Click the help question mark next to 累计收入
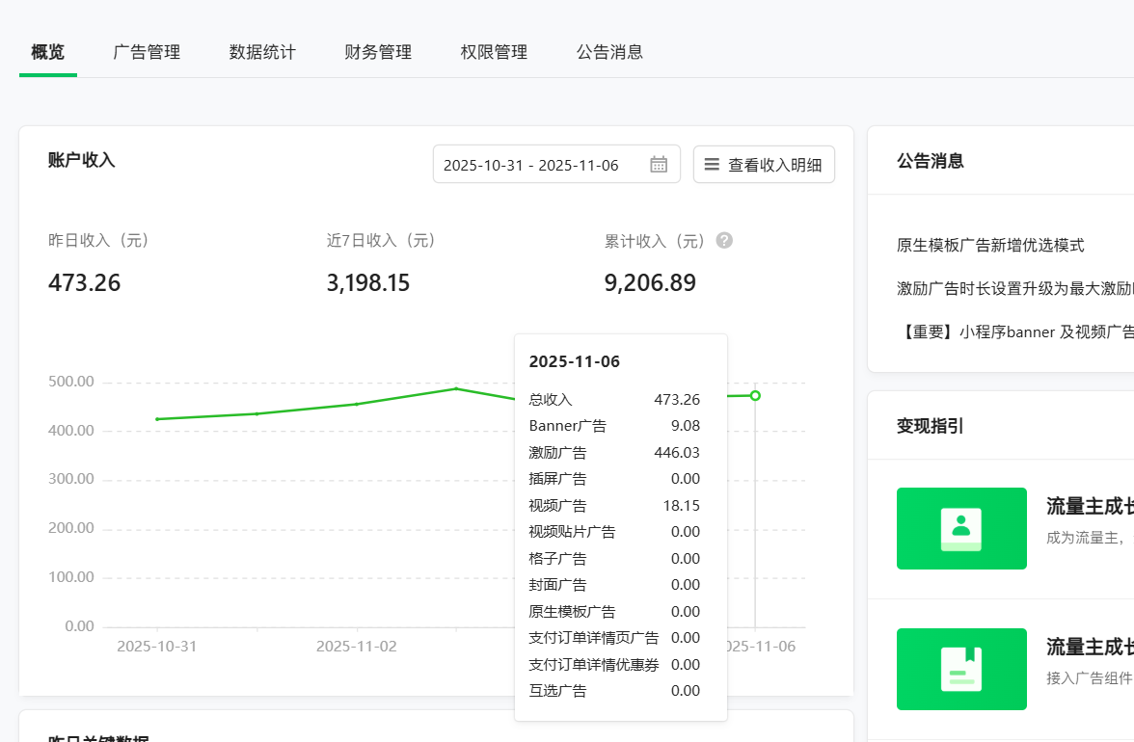Image resolution: width=1134 pixels, height=742 pixels. pos(724,241)
